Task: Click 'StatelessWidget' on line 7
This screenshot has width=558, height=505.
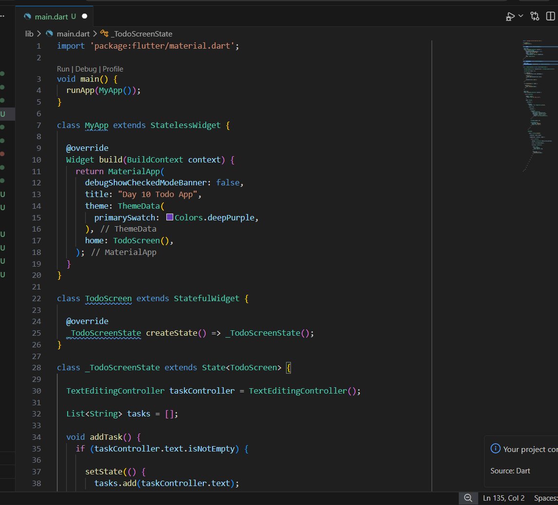Action: tap(185, 125)
